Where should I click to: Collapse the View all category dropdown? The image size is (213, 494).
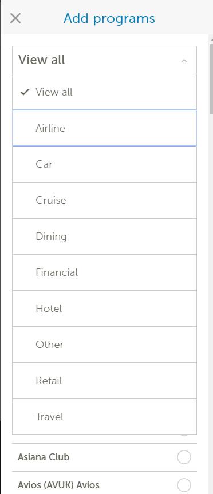click(104, 60)
